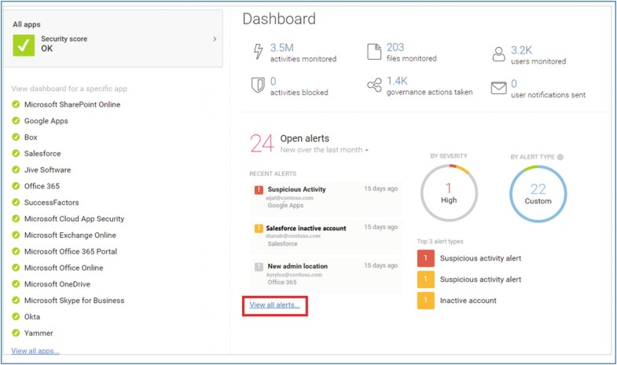Click the orange Suspicious activity alert count badge
This screenshot has height=365, width=617.
pos(426,279)
